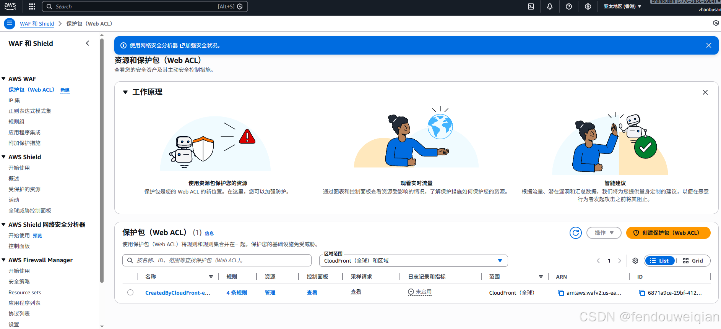
Task: Open table preferences gear icon
Action: pos(635,261)
